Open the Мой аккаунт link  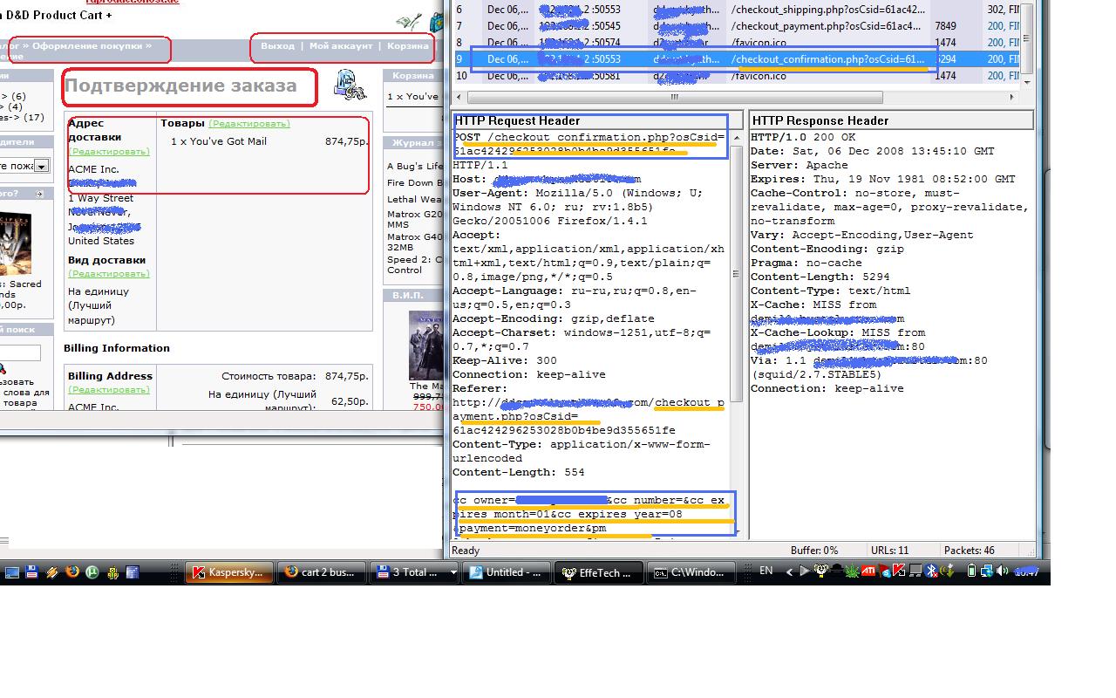pyautogui.click(x=341, y=45)
